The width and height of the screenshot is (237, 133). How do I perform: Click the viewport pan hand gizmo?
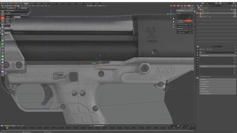173,21
